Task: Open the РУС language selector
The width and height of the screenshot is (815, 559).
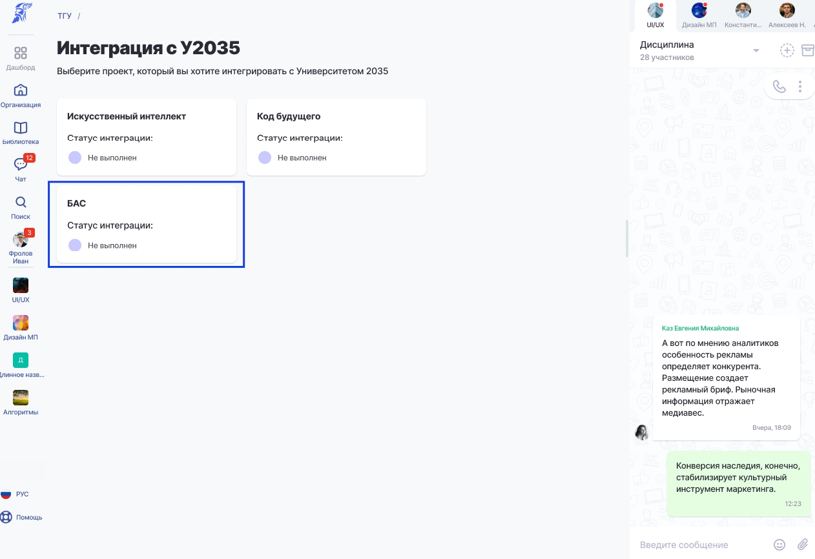Action: 15,494
